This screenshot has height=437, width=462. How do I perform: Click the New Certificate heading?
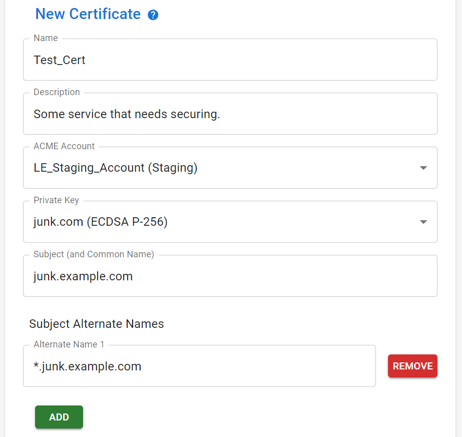coord(88,14)
